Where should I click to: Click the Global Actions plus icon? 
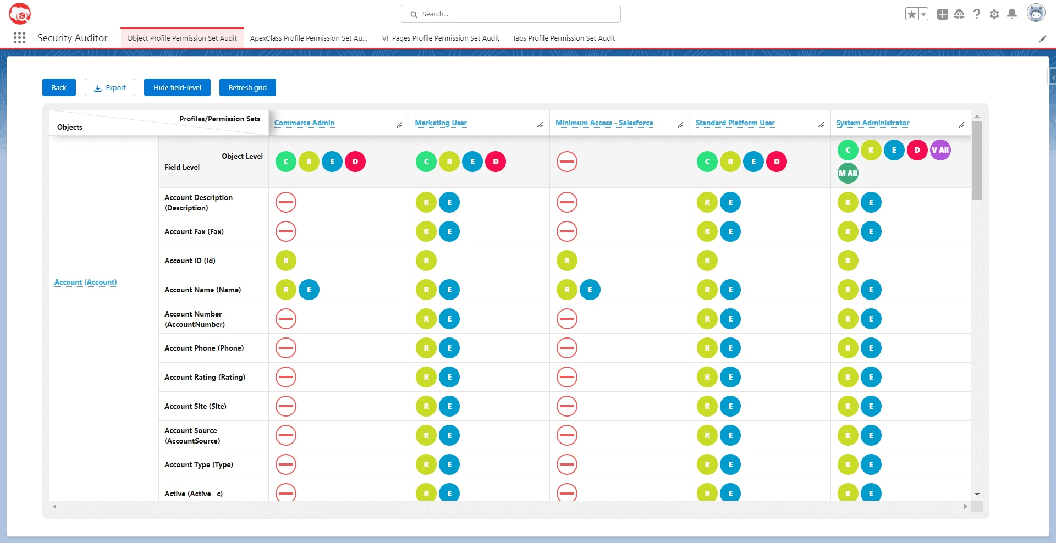[943, 14]
